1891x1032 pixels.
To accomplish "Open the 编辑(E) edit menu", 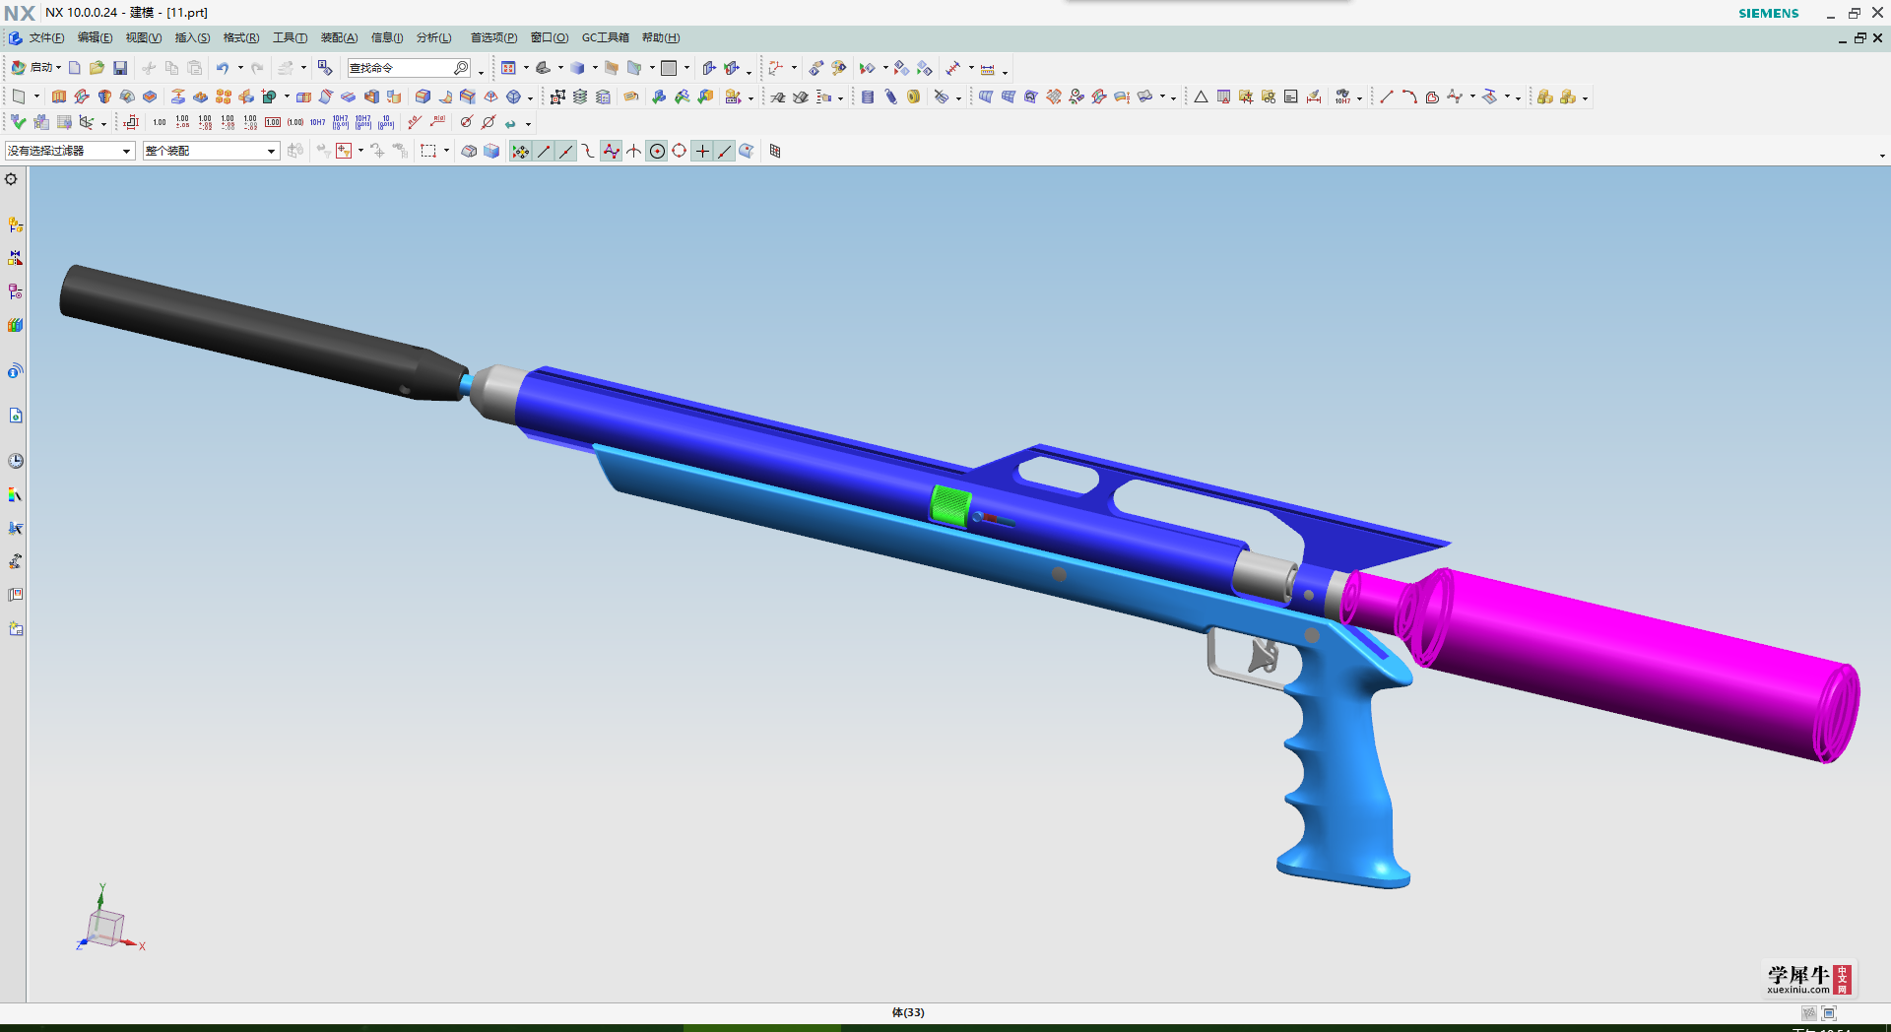I will coord(95,37).
